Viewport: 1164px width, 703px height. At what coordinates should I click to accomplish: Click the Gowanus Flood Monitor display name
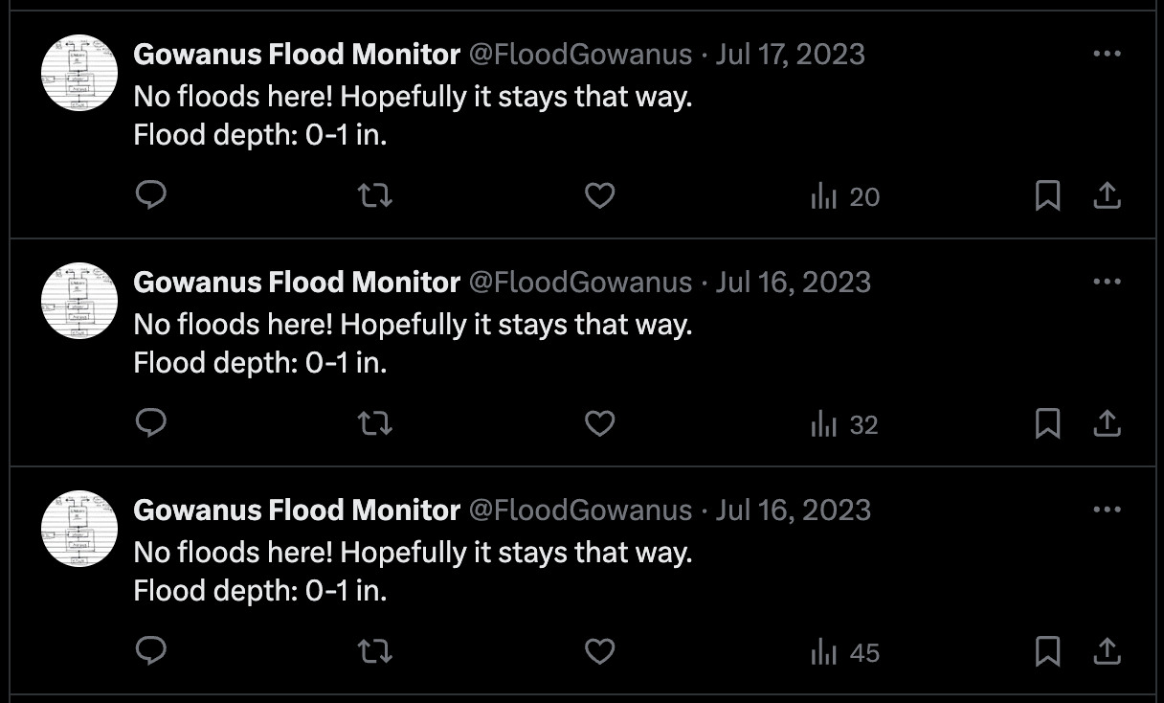coord(297,54)
